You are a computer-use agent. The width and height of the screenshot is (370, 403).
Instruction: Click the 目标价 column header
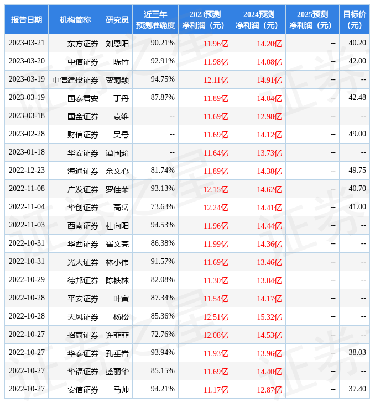pos(355,19)
